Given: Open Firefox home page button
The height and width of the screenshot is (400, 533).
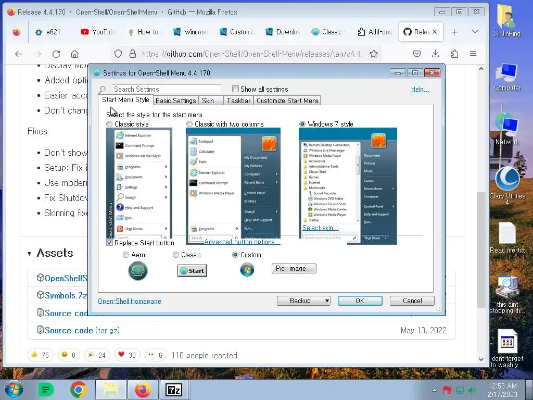Looking at the screenshot, I should point(75,54).
